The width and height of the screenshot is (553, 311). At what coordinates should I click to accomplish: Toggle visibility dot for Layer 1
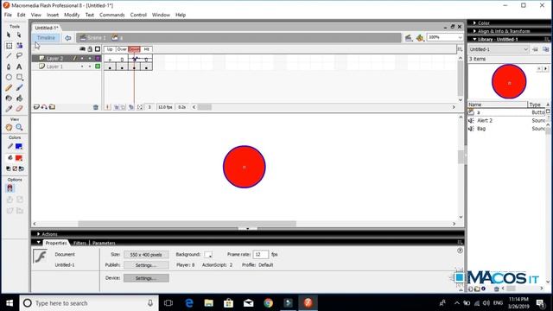tap(82, 67)
